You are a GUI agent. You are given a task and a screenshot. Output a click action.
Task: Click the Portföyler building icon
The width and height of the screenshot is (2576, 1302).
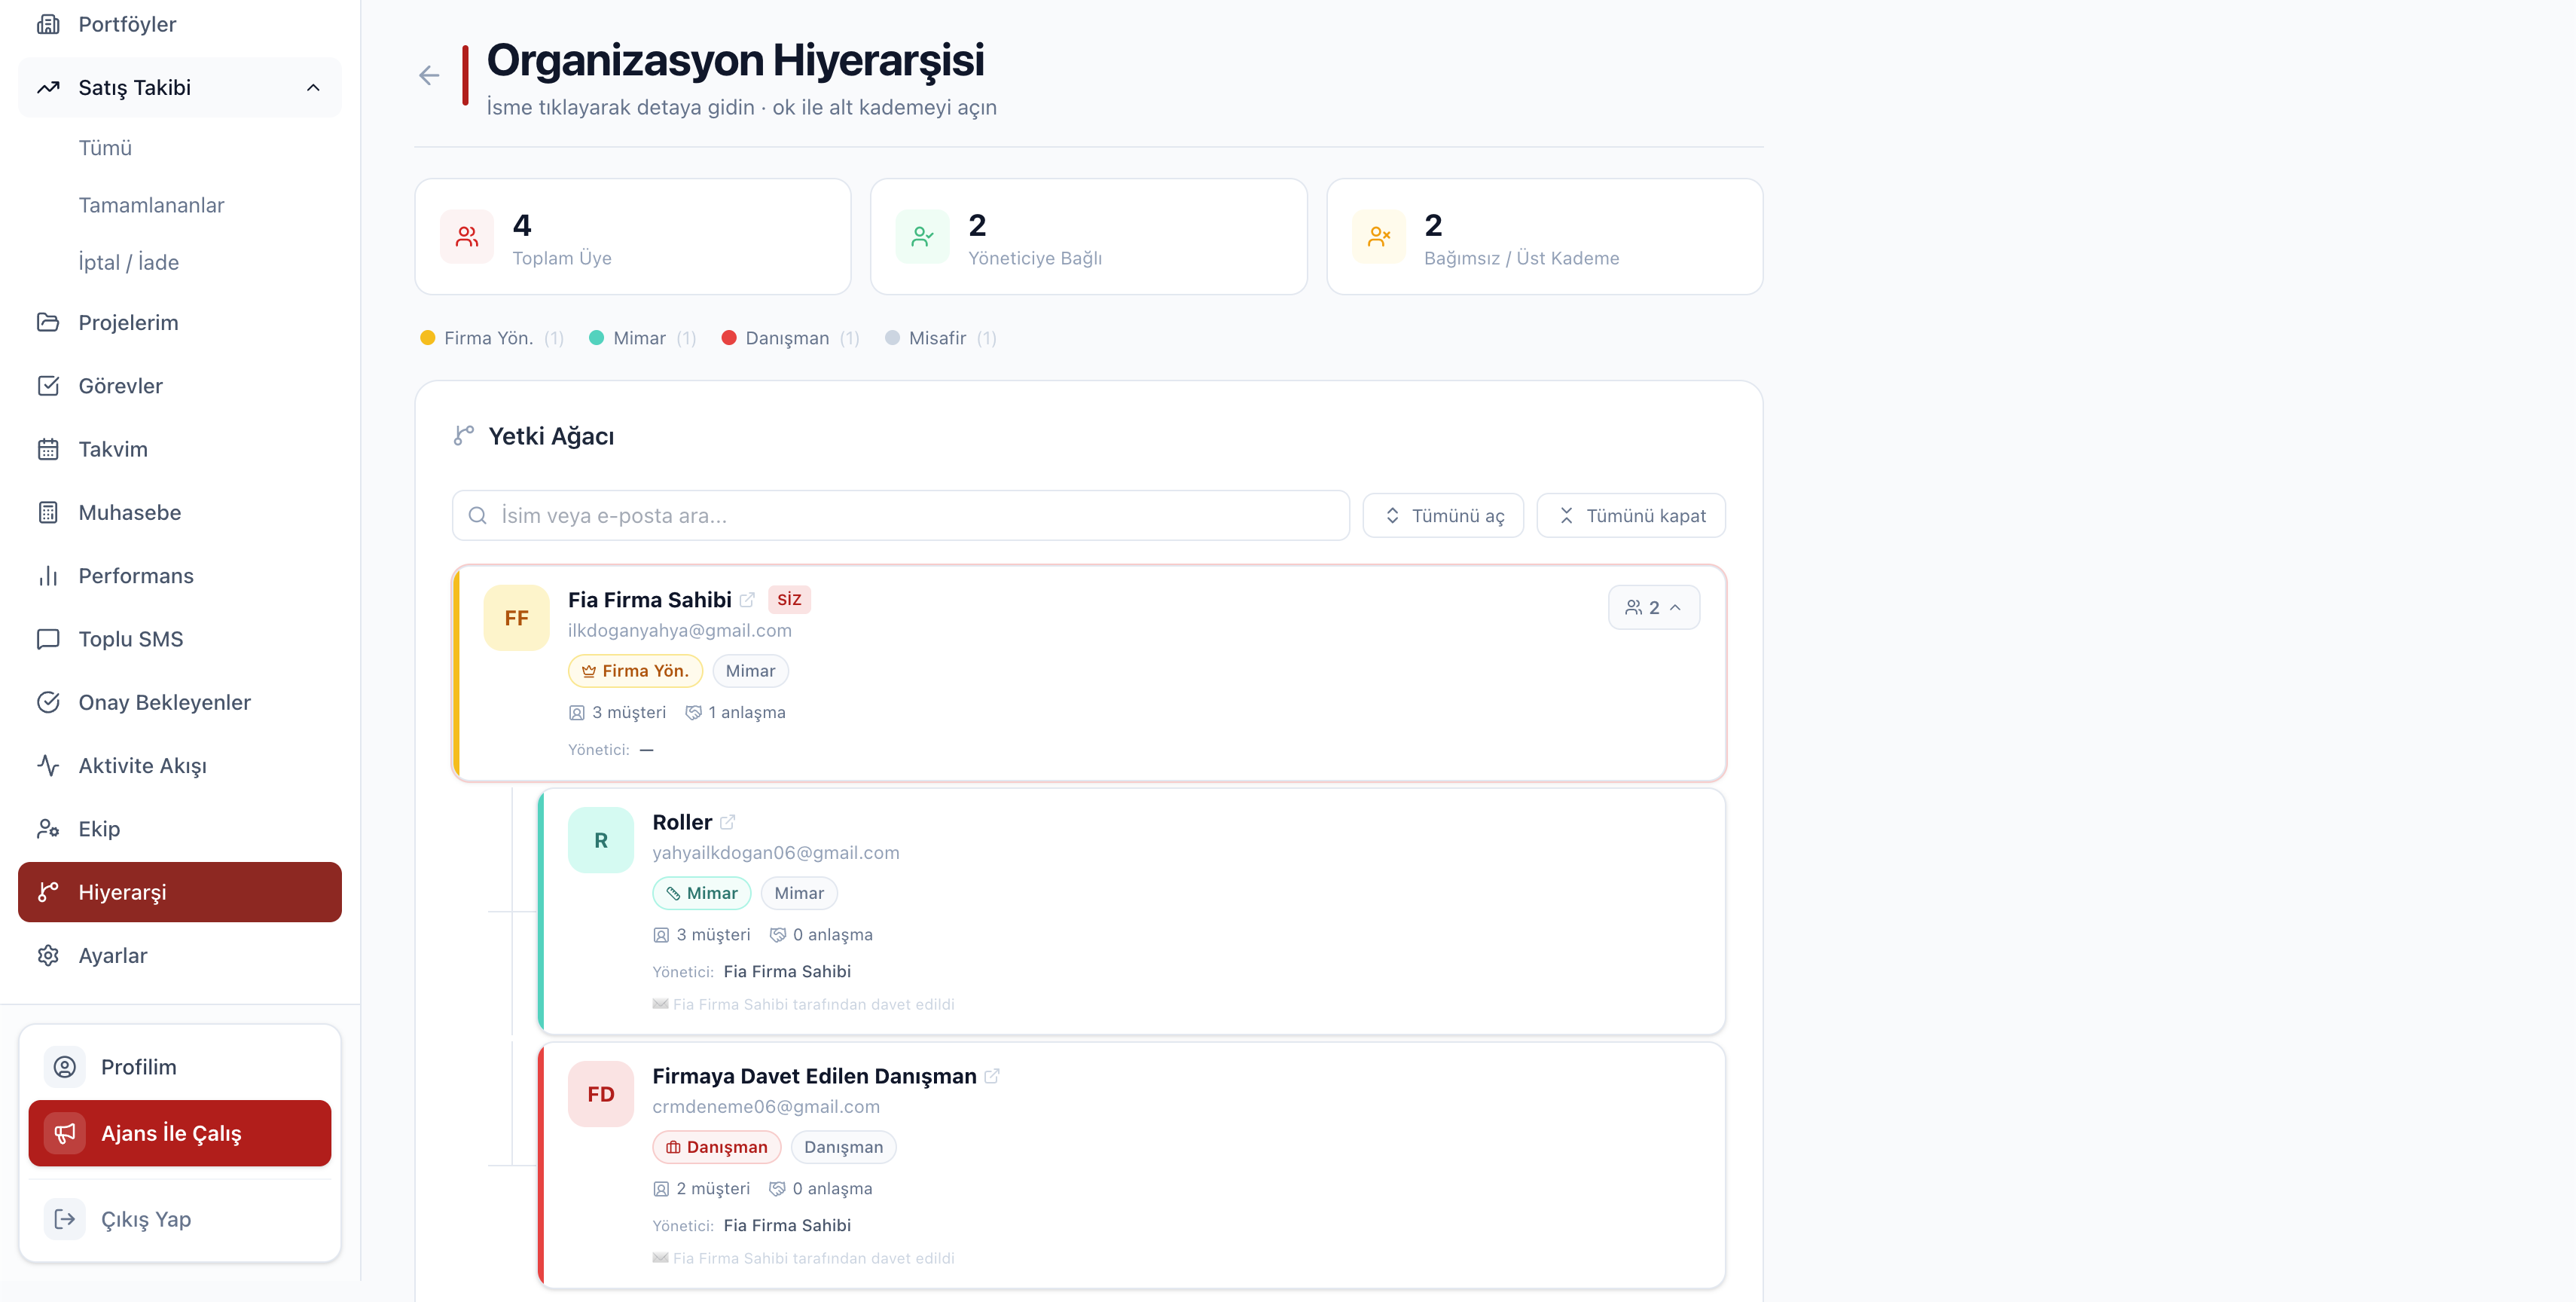[48, 24]
